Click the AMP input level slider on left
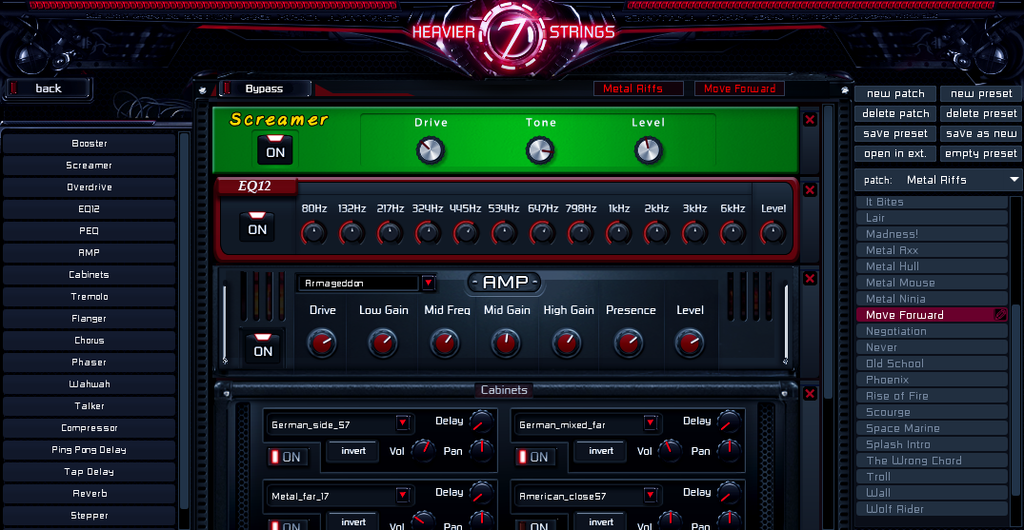1024x530 pixels. (225, 324)
